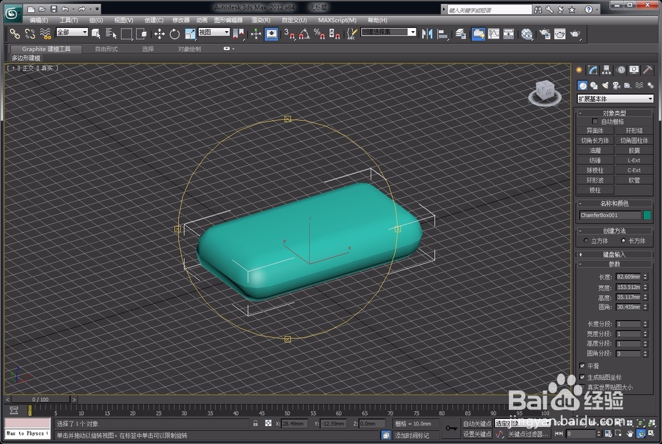
Task: Open the 创建选择集 named selection dropdown
Action: (x=389, y=32)
